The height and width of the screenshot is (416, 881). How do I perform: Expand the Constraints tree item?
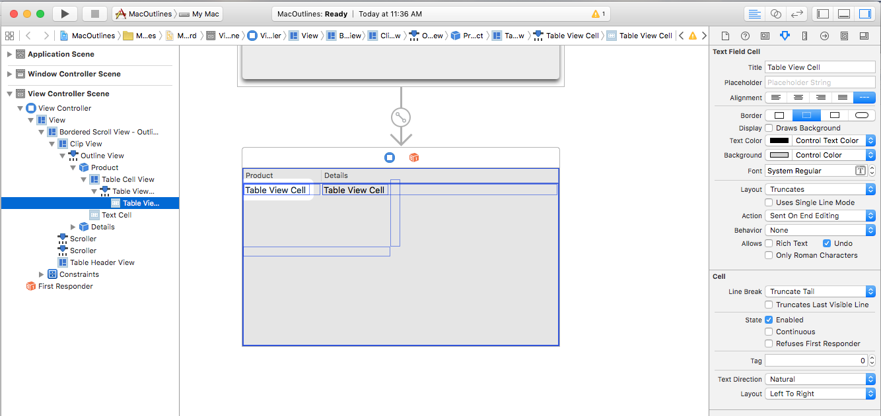click(x=41, y=274)
